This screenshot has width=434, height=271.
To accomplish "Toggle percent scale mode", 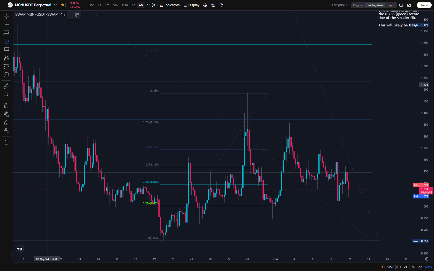I will 413,267.
